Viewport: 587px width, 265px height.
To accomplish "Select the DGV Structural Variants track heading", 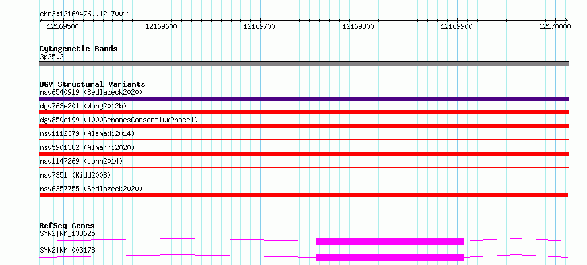I will pos(92,84).
